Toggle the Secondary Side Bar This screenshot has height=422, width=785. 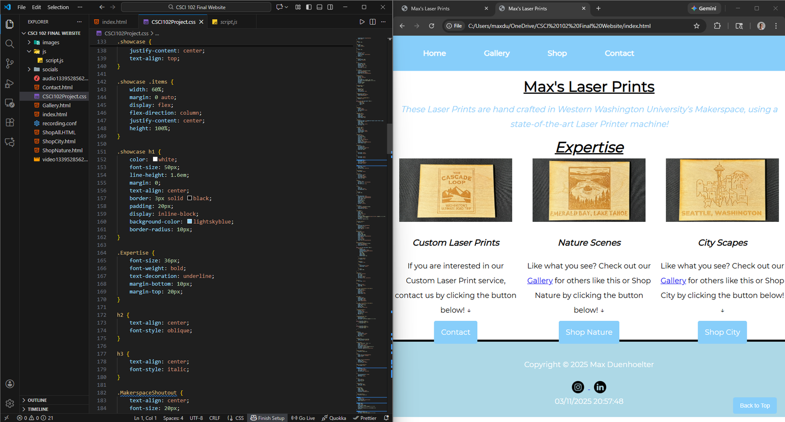(330, 7)
